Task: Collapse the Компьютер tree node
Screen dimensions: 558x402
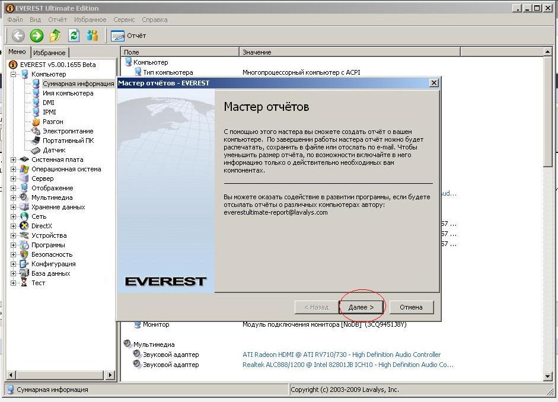Action: pyautogui.click(x=14, y=74)
